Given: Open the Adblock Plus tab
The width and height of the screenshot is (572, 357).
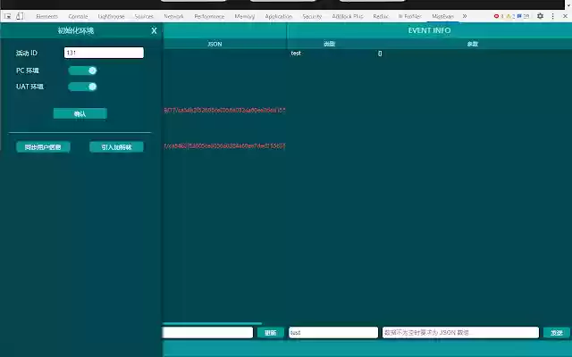Looking at the screenshot, I should tap(348, 16).
